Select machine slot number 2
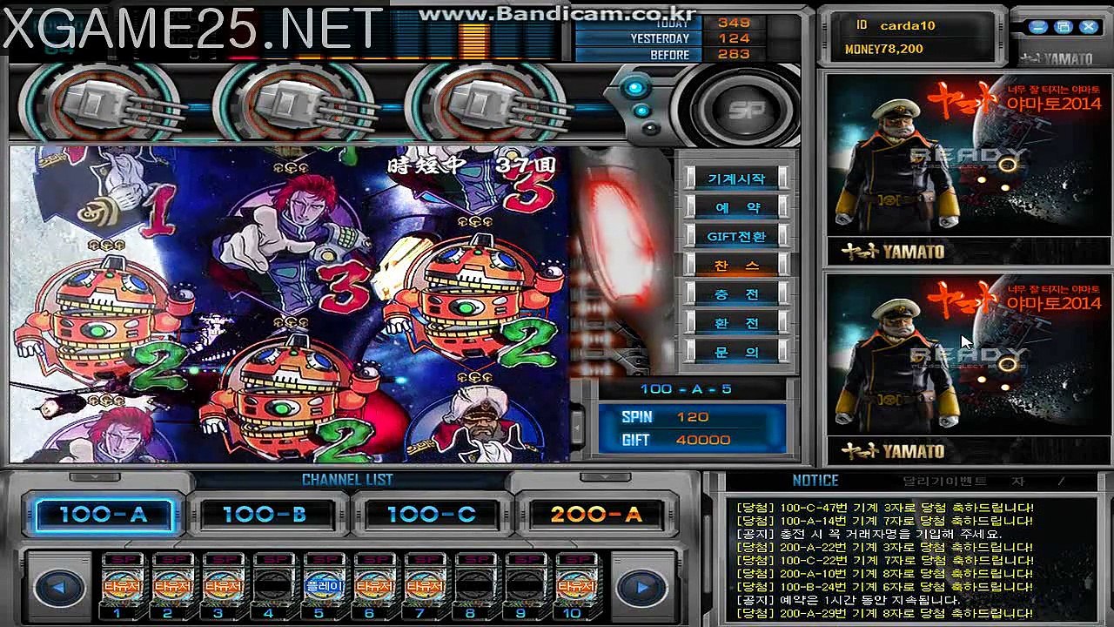 [x=172, y=585]
